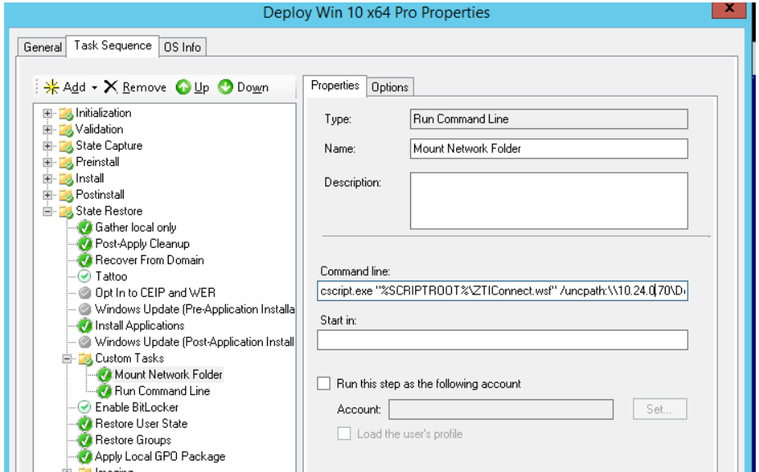Click the Set... account button
The image size is (759, 472).
tap(659, 409)
